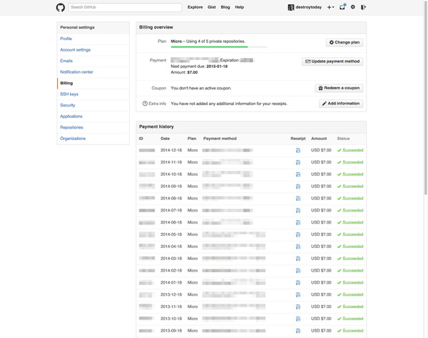The height and width of the screenshot is (338, 428).
Task: Download receipt for 2014-04-18 payment
Action: (298, 247)
